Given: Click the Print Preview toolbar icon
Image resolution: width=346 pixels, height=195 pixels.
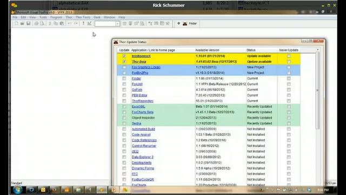Looking at the screenshot, I should (x=42, y=23).
